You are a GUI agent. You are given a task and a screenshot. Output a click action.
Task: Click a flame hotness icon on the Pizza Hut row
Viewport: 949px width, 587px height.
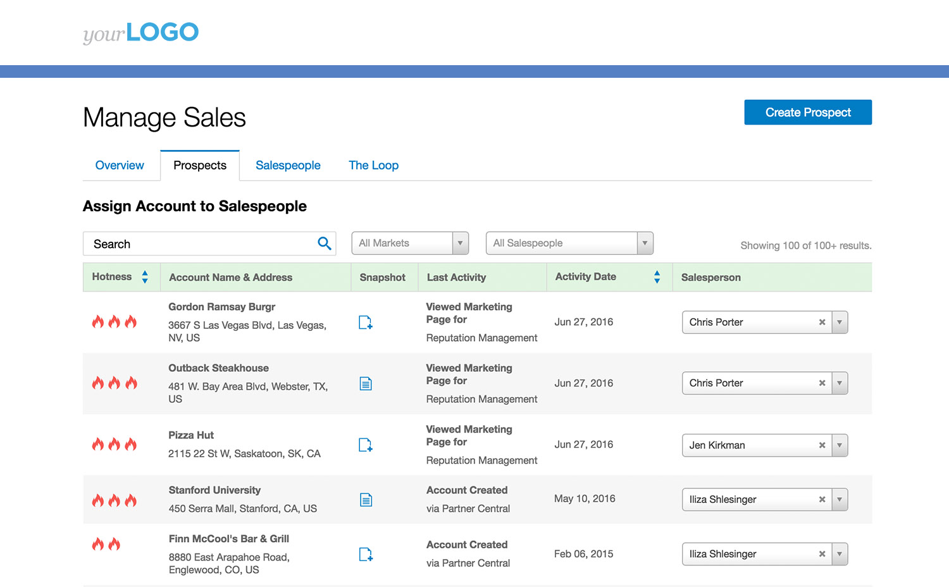(x=114, y=444)
